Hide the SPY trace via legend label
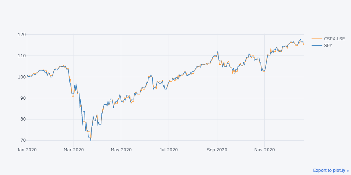Viewport: 351px width, 175px height. [328, 46]
